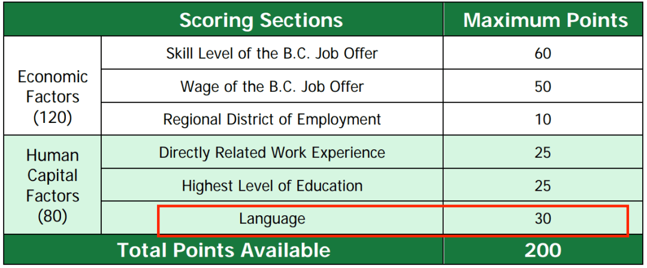647x268 pixels.
Task: Select the 50 points value cell
Action: (x=543, y=86)
